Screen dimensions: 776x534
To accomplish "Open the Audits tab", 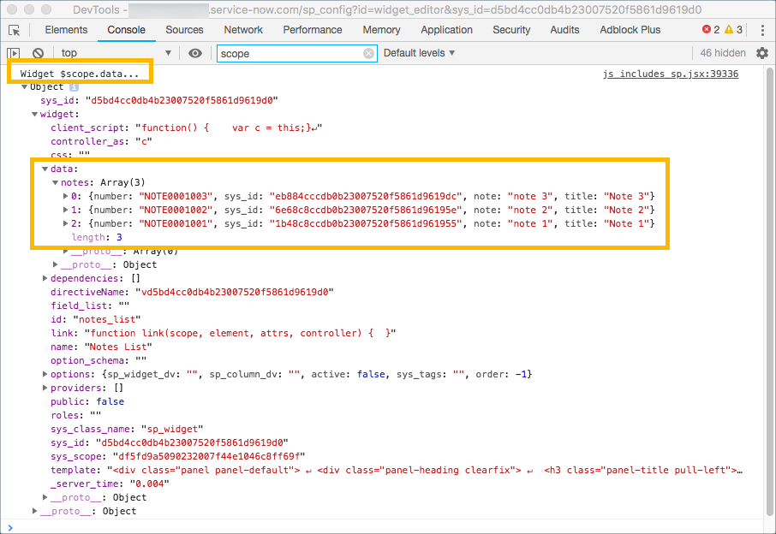I will pyautogui.click(x=564, y=30).
